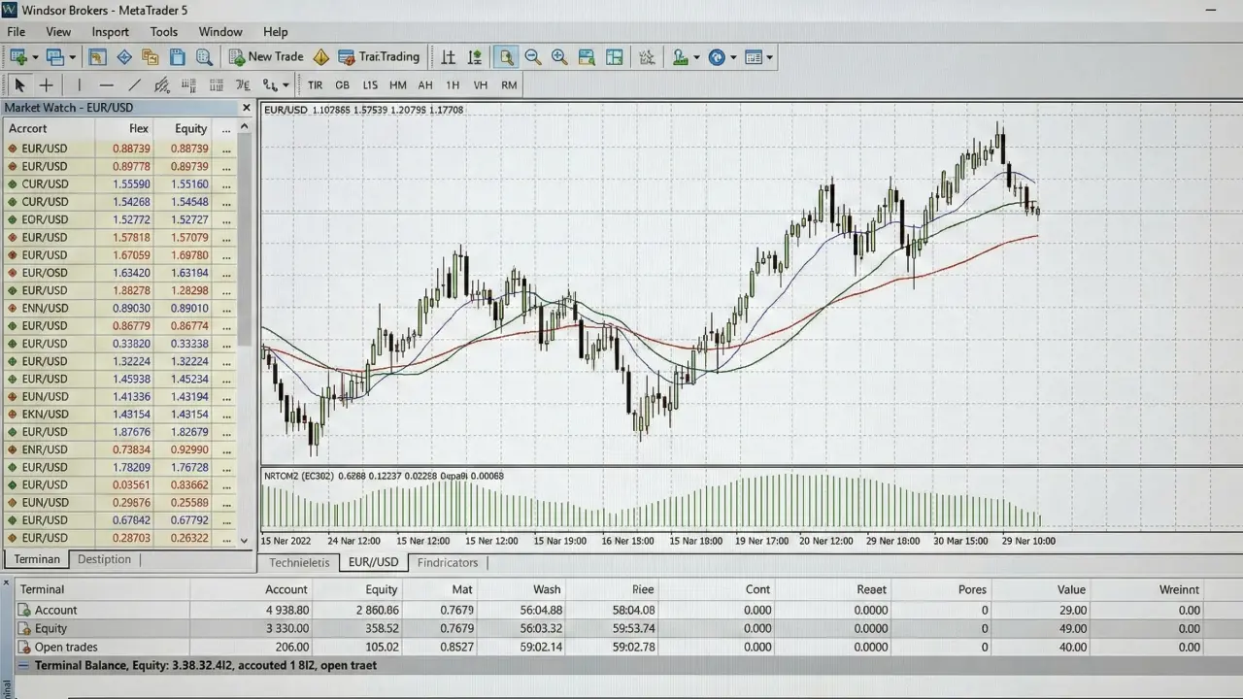The width and height of the screenshot is (1243, 699).
Task: Select the Crosshair tool
Action: click(x=46, y=84)
